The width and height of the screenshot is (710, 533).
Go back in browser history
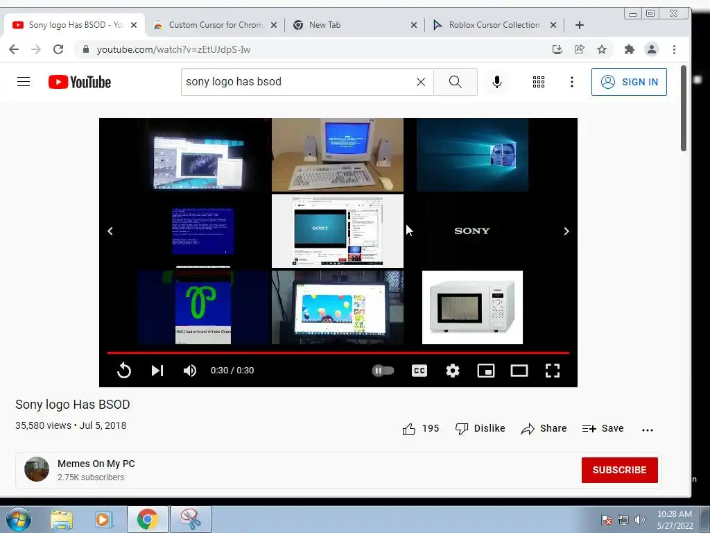[x=14, y=49]
